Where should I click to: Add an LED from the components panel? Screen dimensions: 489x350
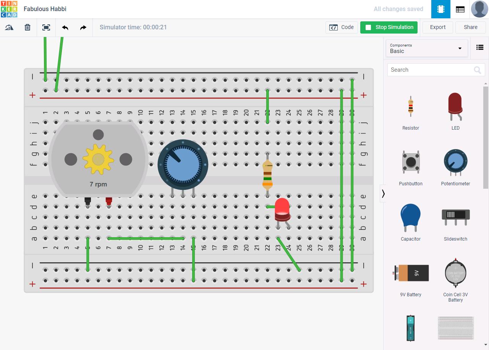[455, 111]
